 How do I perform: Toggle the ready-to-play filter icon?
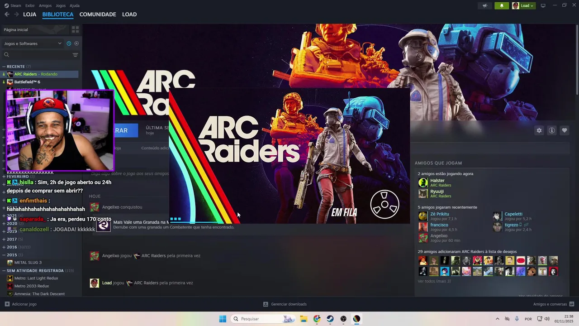pos(76,43)
